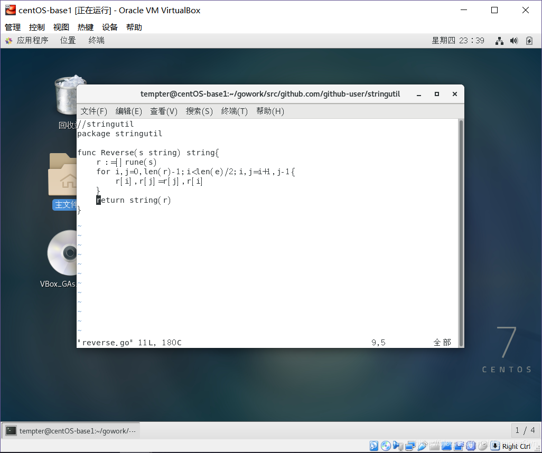
Task: Open the terminal 帮助(H) menu
Action: (270, 111)
